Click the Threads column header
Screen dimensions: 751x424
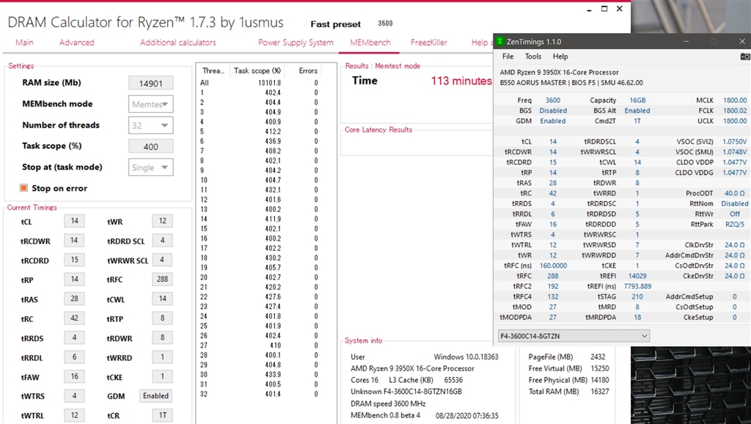pyautogui.click(x=213, y=70)
